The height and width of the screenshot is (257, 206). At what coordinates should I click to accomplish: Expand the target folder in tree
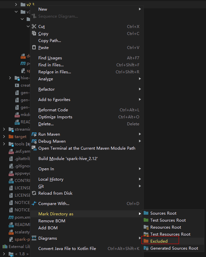[x=4, y=137]
